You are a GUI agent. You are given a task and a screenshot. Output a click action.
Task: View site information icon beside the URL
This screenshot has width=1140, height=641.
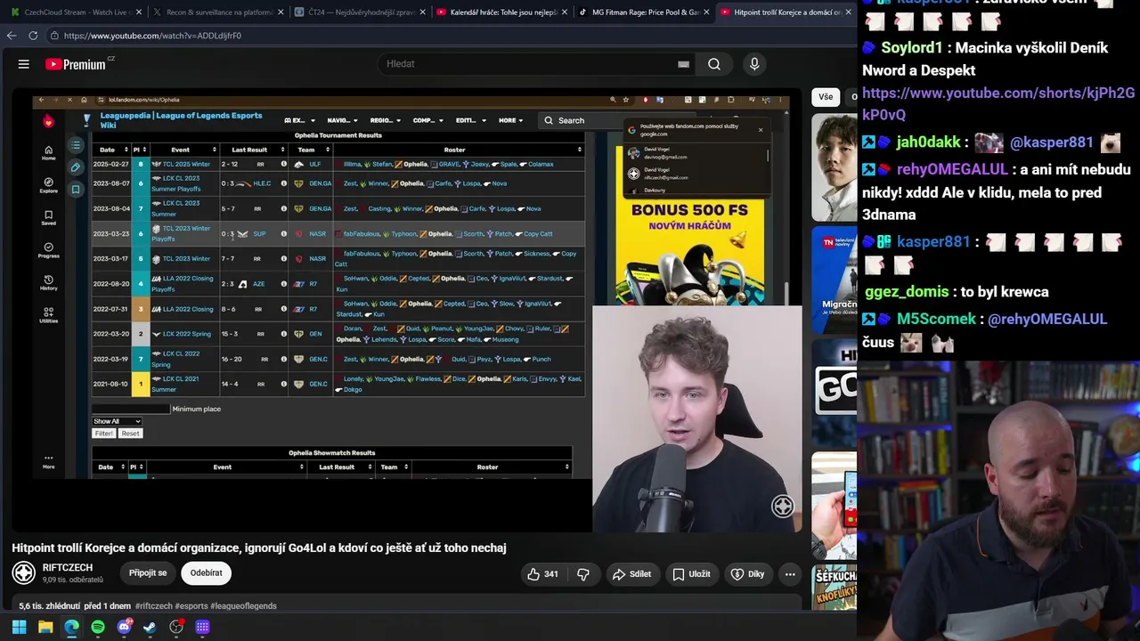[x=54, y=36]
